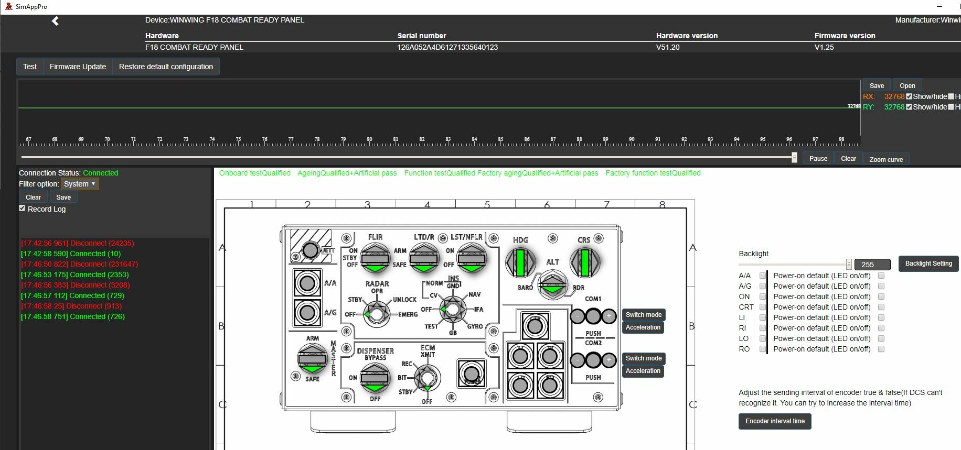Viewport: 961px width, 450px height.
Task: Toggle RY Show/hide checkbox
Action: coord(909,107)
